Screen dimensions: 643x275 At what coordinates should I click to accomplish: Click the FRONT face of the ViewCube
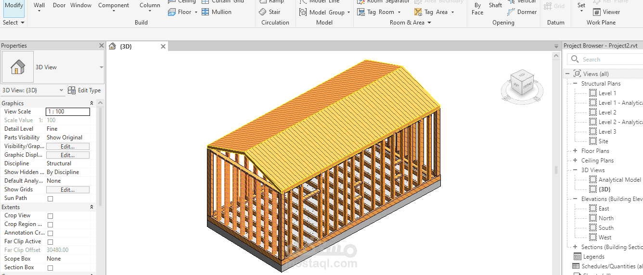coord(527,86)
